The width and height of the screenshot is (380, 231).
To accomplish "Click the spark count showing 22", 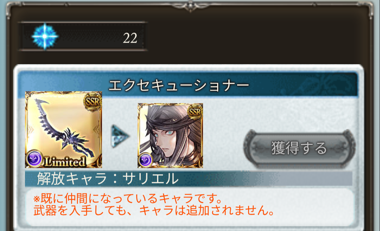I will point(130,38).
